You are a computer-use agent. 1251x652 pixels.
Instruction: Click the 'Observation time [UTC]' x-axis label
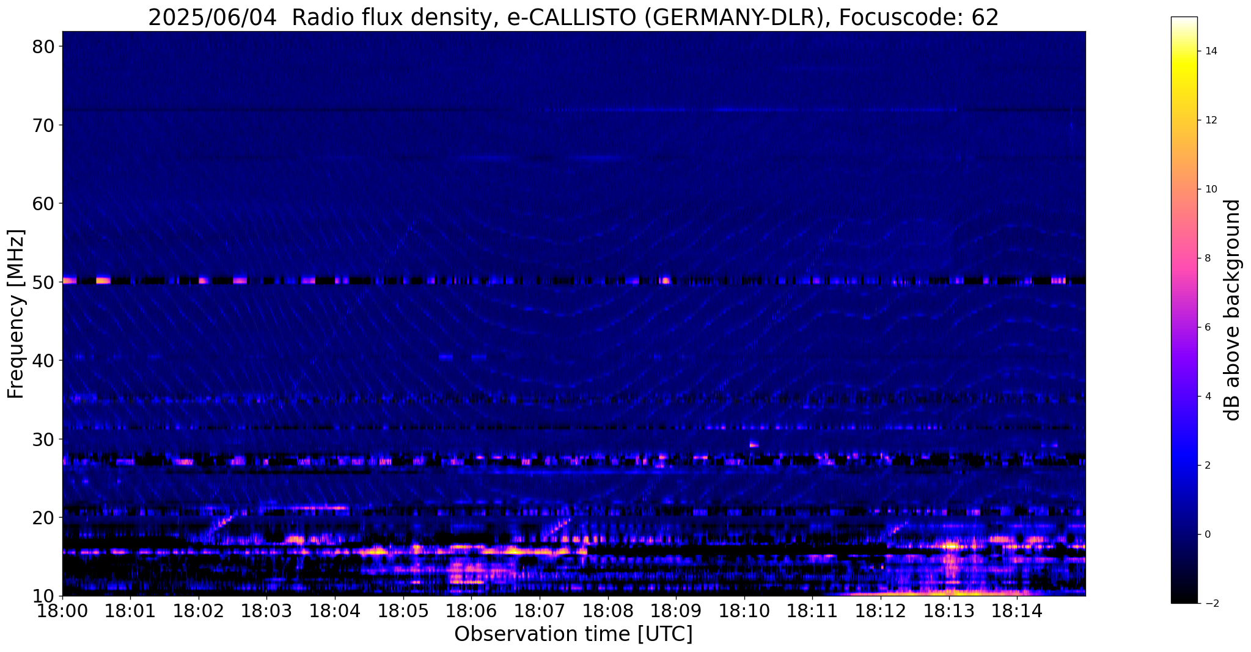[x=573, y=634]
